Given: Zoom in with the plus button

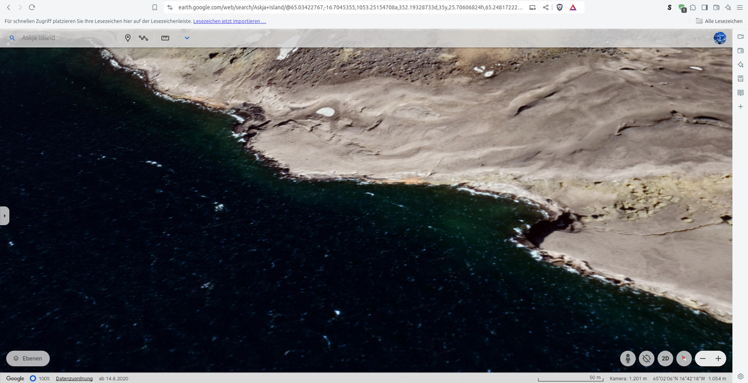Looking at the screenshot, I should (718, 359).
